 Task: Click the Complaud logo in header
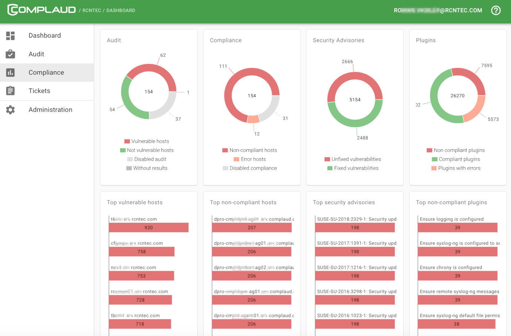(x=42, y=10)
